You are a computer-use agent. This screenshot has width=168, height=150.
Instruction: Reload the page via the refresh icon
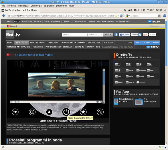pyautogui.click(x=121, y=16)
